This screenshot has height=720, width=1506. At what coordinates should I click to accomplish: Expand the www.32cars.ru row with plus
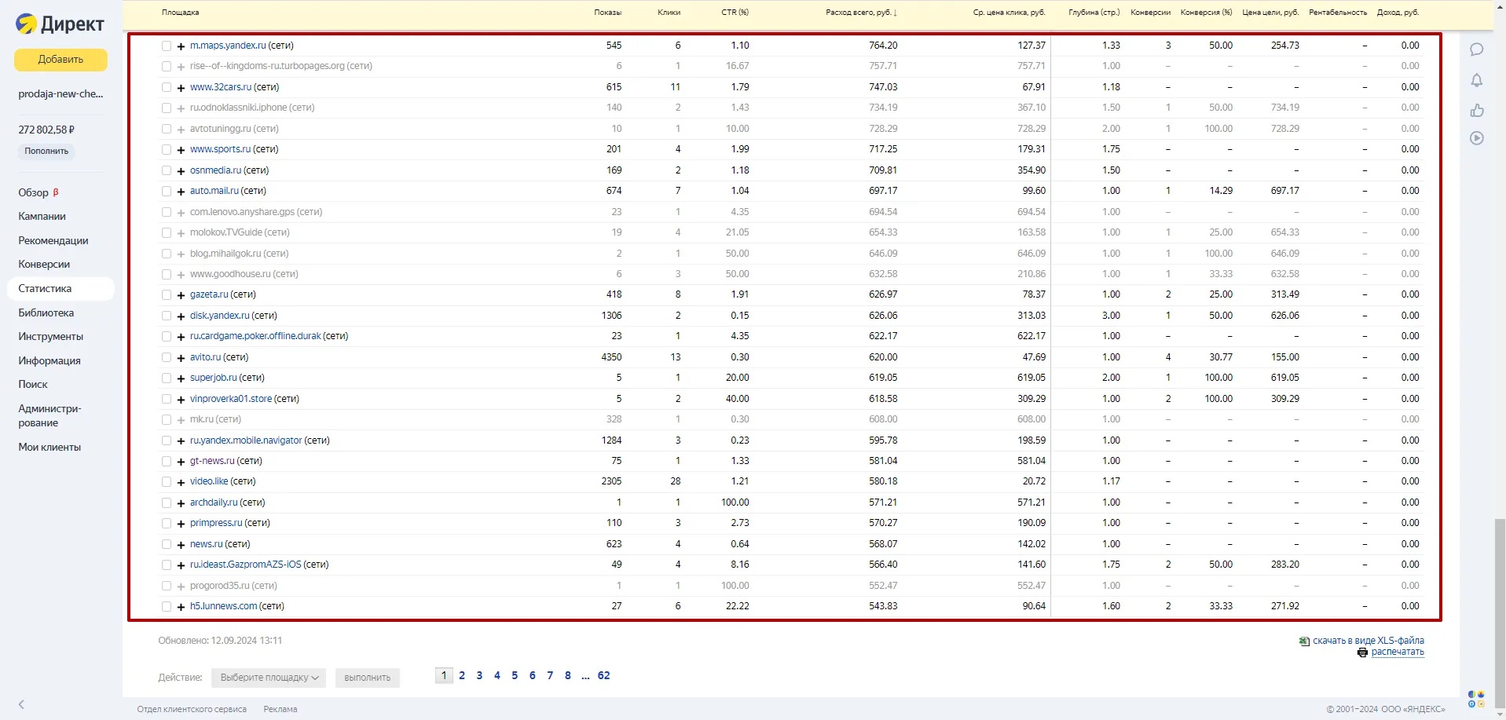[181, 88]
